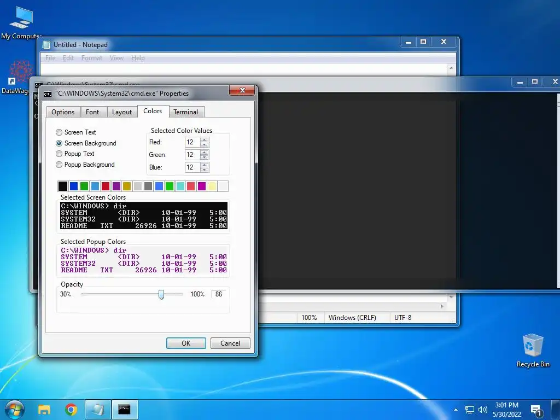The image size is (560, 420).
Task: Maximize the Notepad window
Action: 424,42
